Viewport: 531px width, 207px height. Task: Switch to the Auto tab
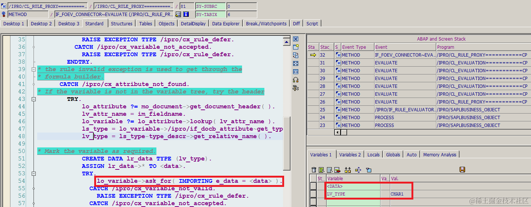click(412, 155)
